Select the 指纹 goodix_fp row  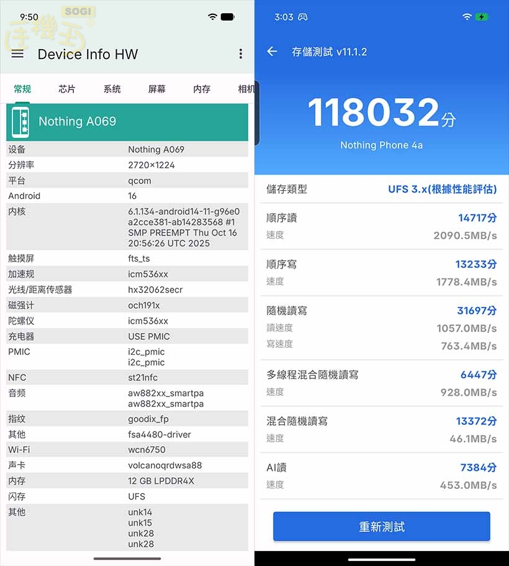coord(127,419)
